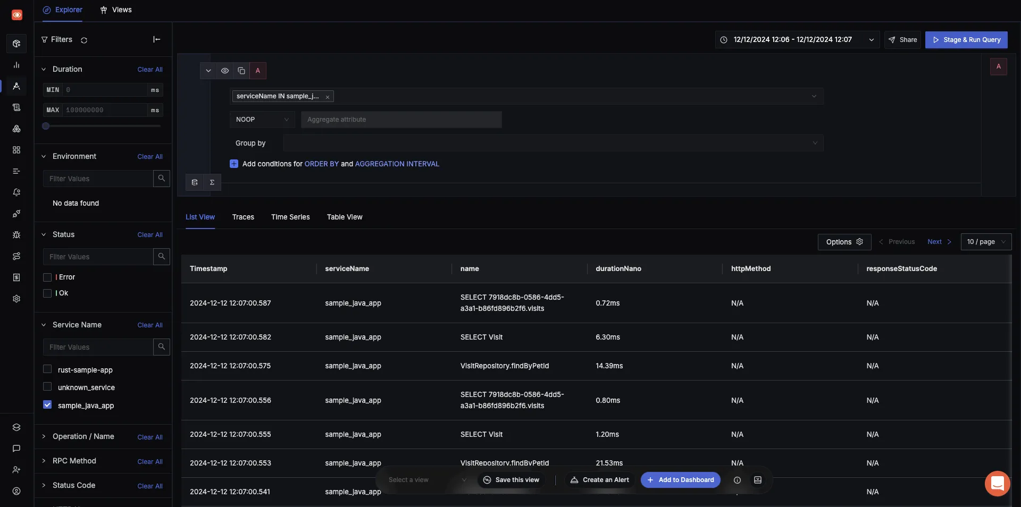Toggle visibility of query A eye icon
This screenshot has width=1021, height=507.
click(225, 71)
